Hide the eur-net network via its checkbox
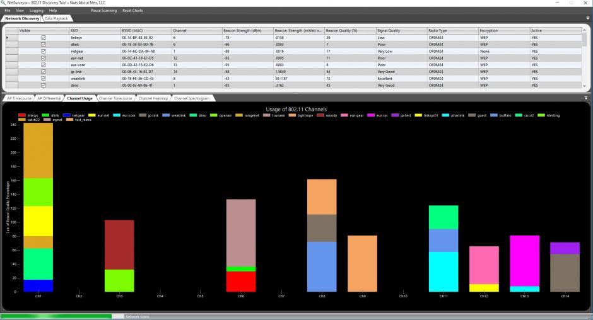 pos(44,58)
